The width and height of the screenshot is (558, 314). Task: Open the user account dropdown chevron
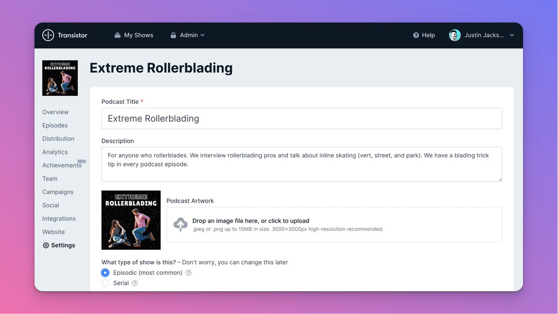pos(512,35)
